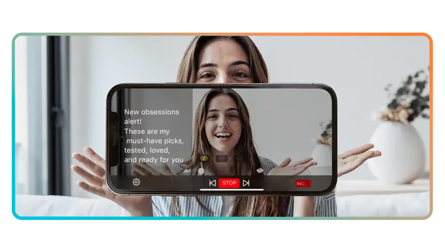Skip forward with the next icon
Image resolution: width=445 pixels, height=233 pixels.
click(246, 183)
